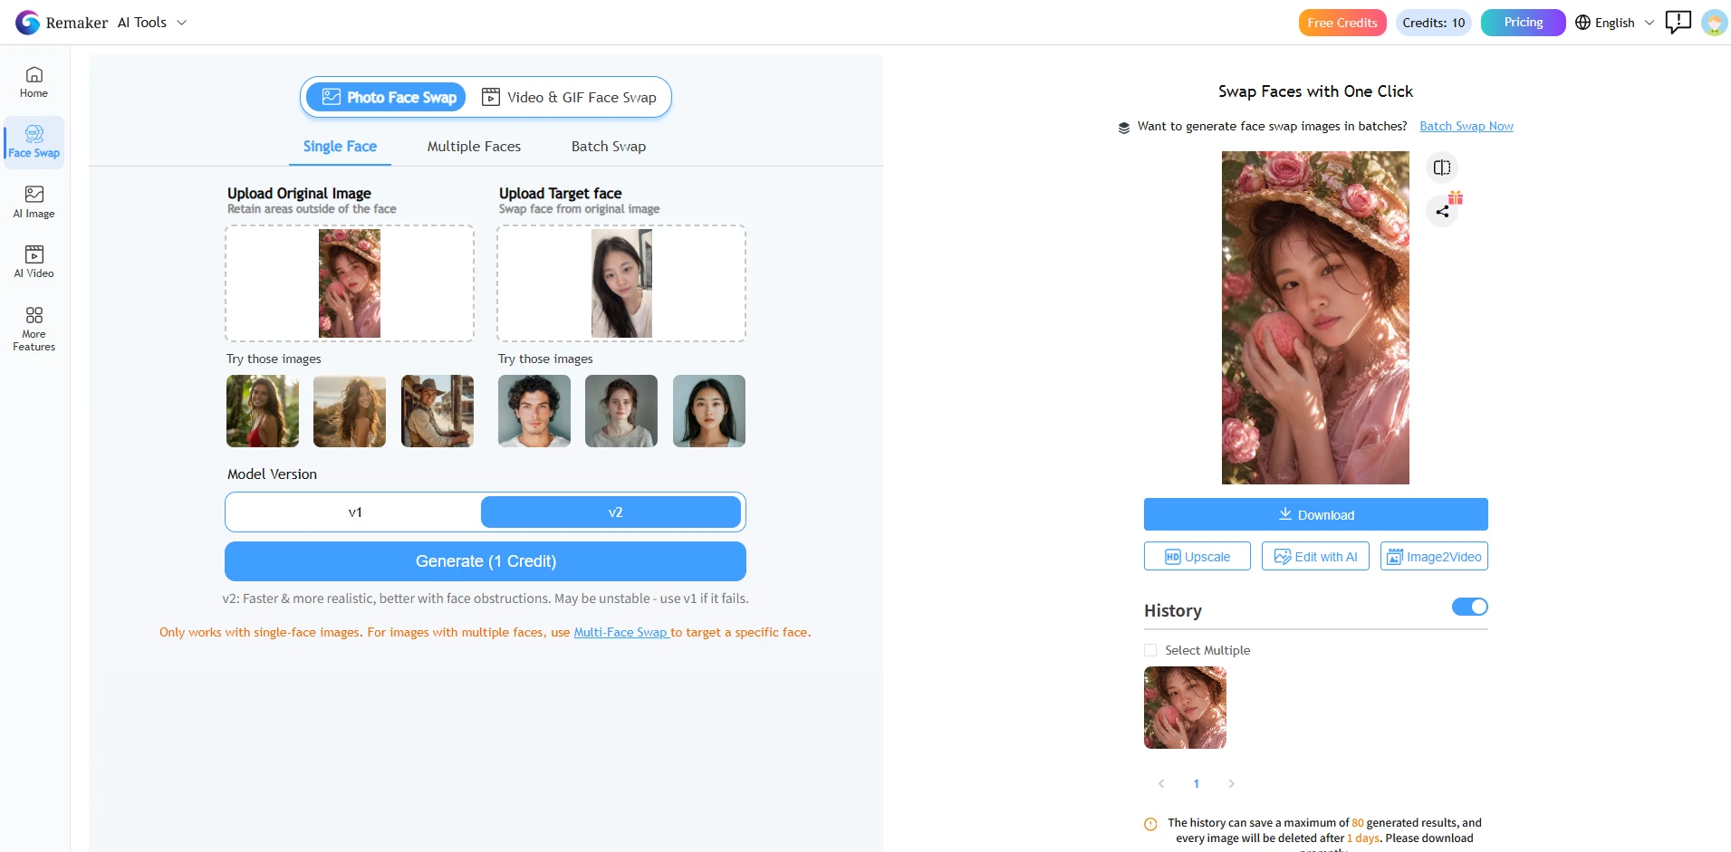1731x852 pixels.
Task: Click the compare view icon beside result
Action: (x=1442, y=168)
